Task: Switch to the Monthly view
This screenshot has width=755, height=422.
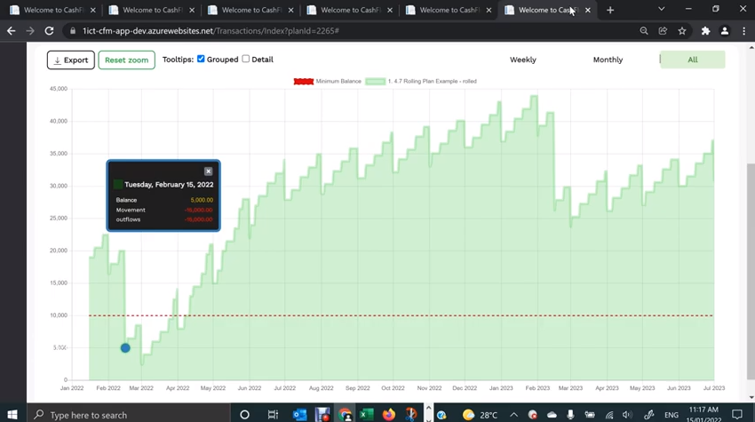Action: pos(608,60)
